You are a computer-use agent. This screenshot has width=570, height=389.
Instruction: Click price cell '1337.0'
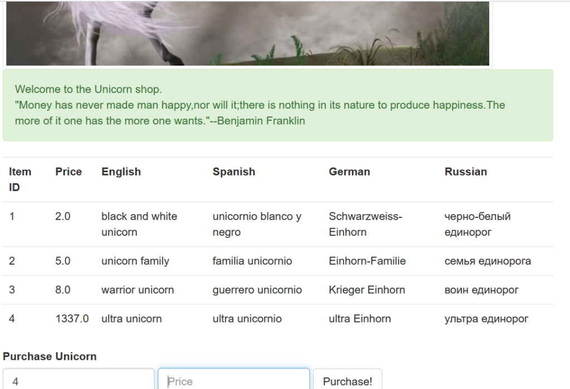coord(72,319)
